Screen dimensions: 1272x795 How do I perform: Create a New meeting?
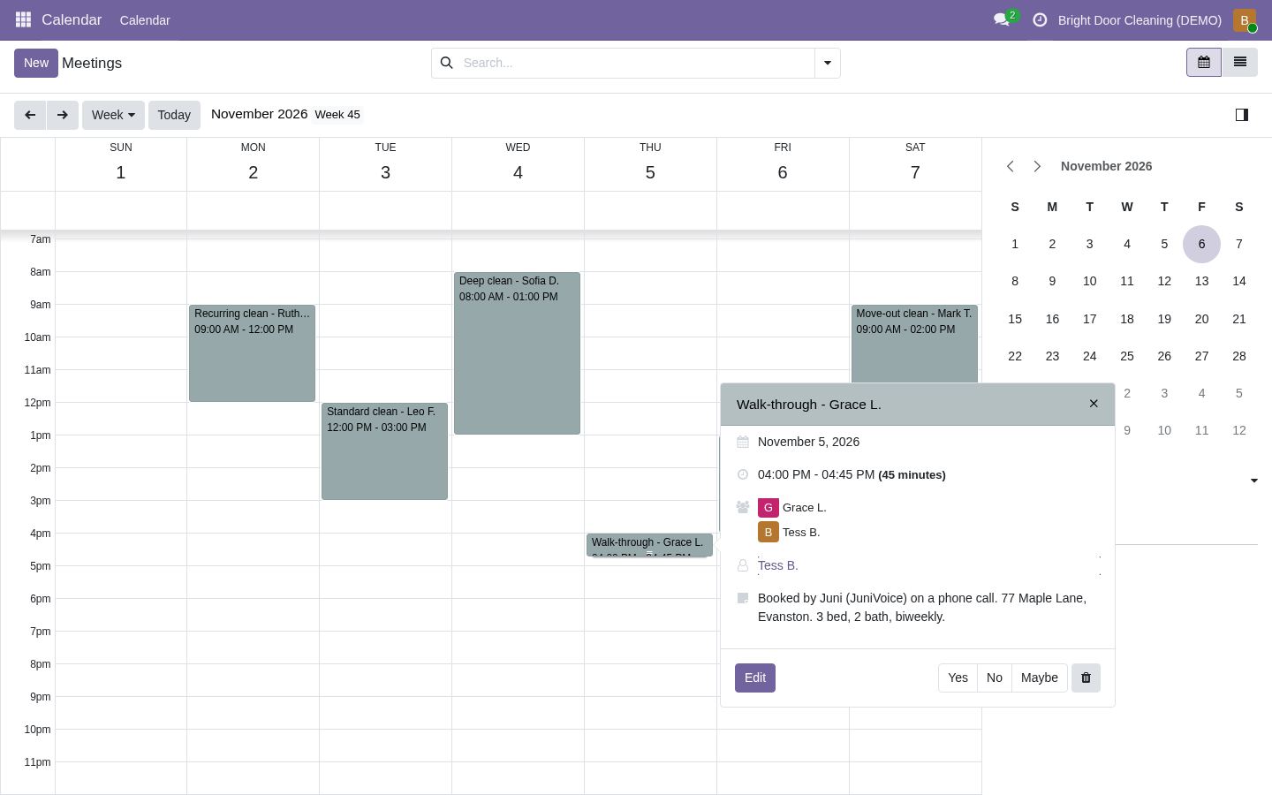point(36,63)
